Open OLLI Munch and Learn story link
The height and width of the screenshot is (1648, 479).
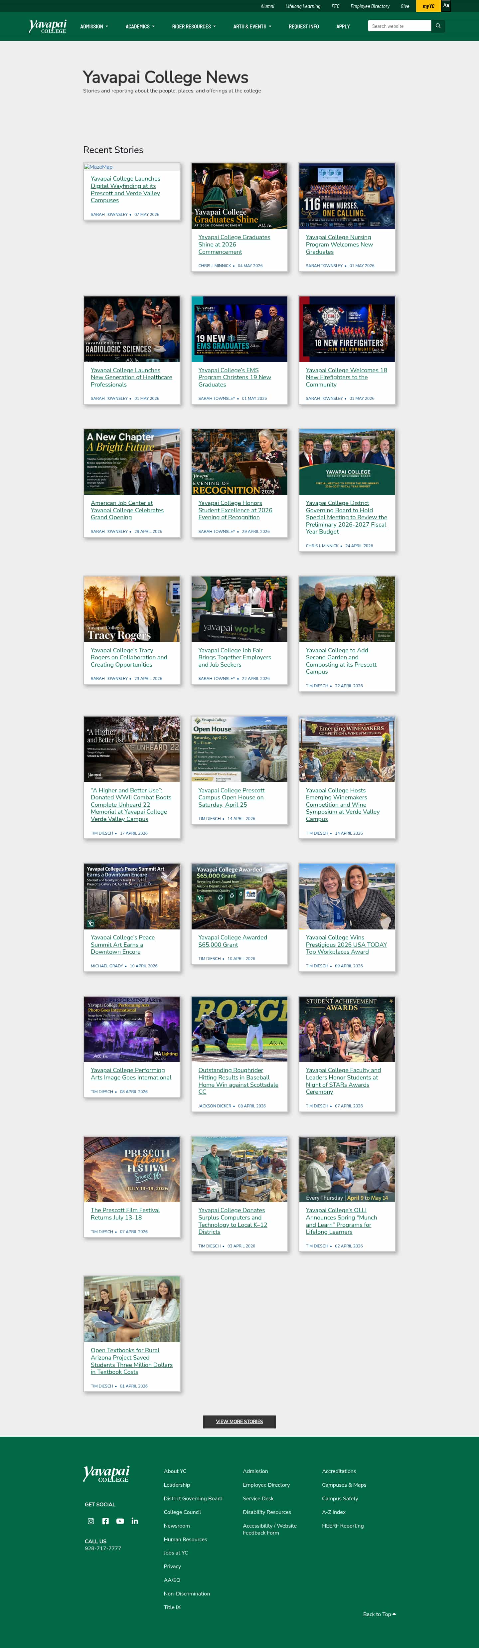341,1221
